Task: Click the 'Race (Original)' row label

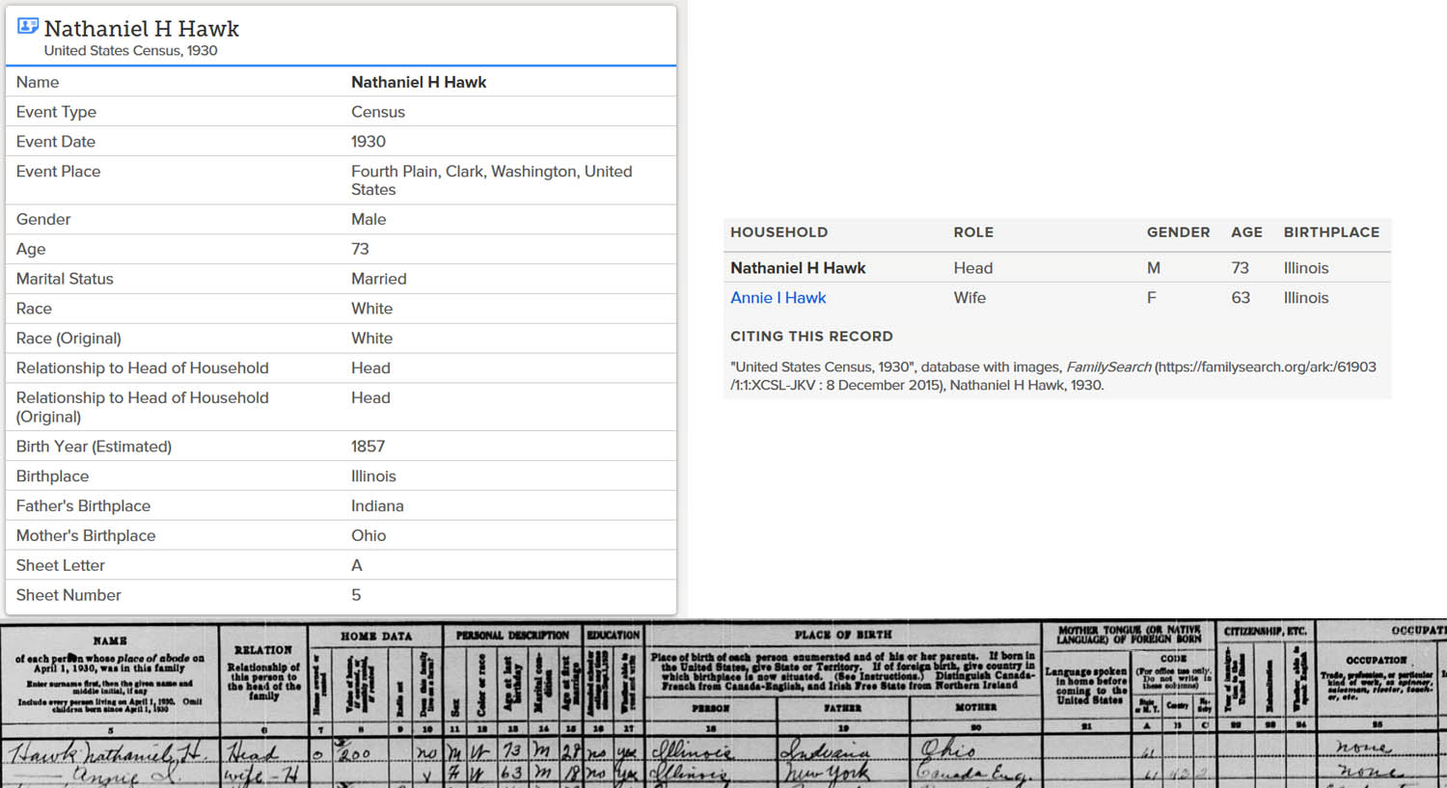Action: (x=68, y=339)
